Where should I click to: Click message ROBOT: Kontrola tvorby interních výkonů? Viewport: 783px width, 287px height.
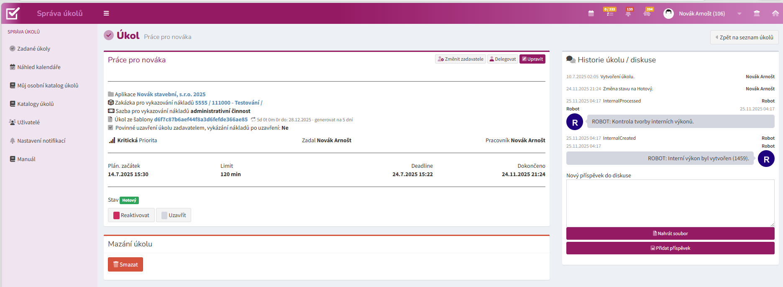[681, 121]
